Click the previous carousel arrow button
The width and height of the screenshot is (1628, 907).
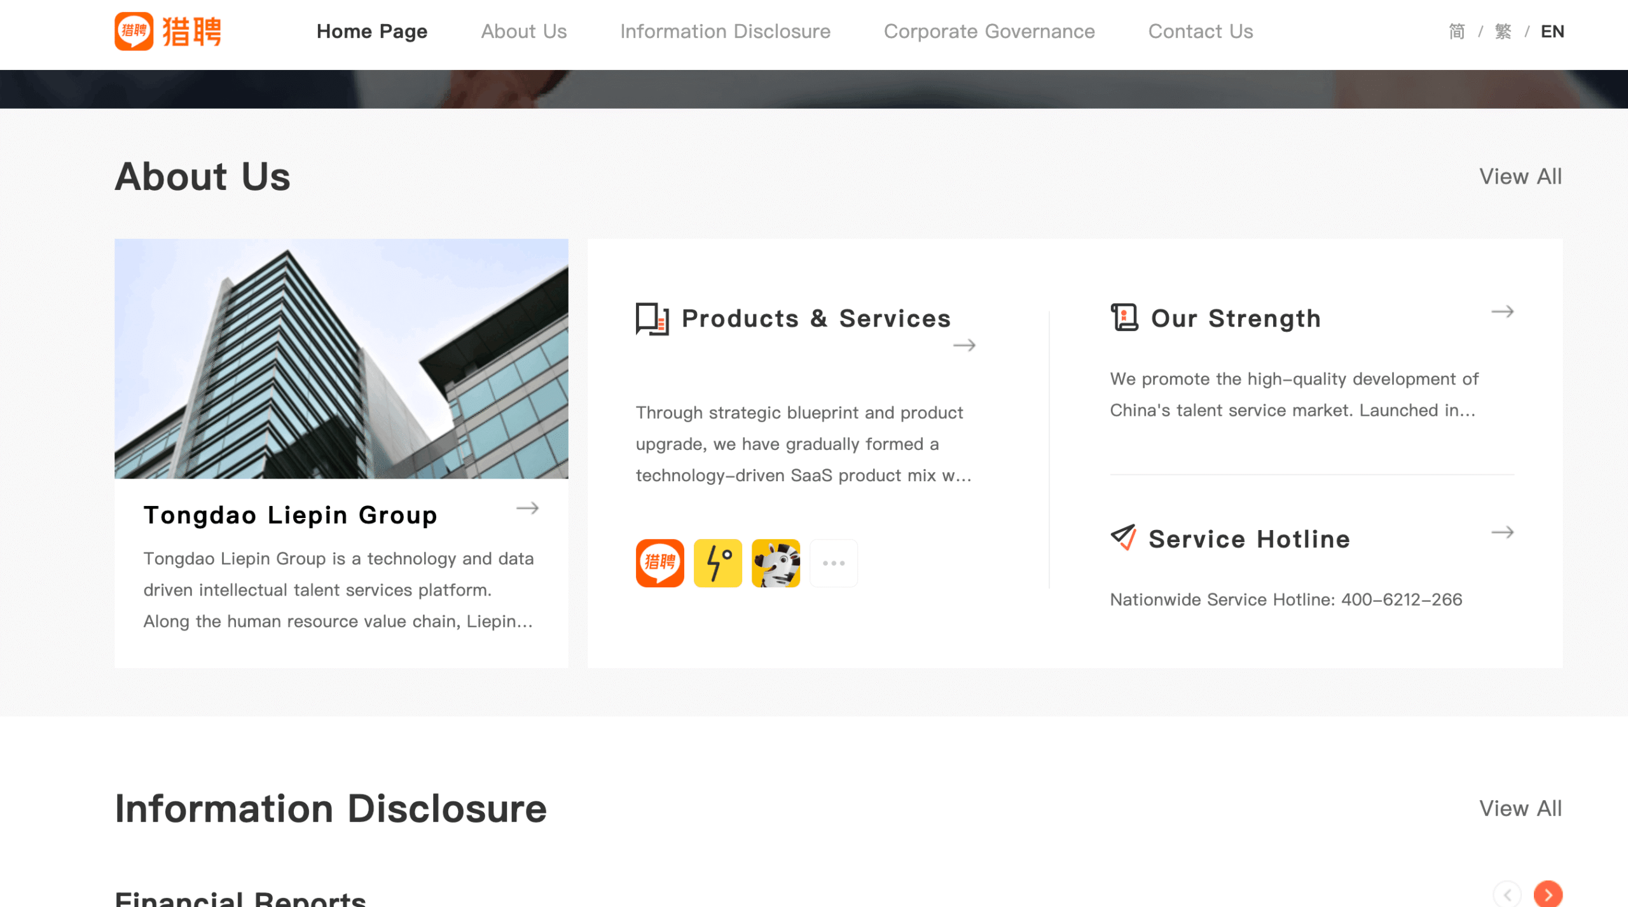pos(1507,894)
